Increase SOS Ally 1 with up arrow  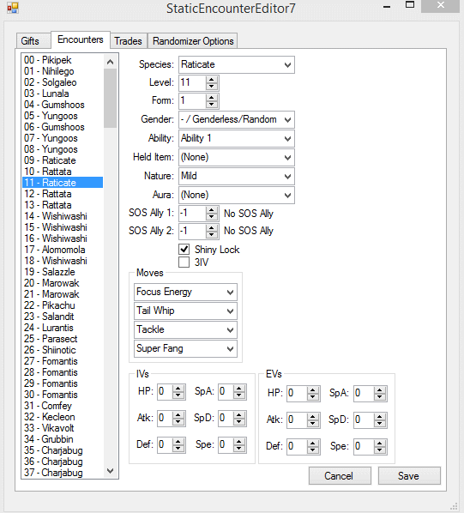(212, 210)
